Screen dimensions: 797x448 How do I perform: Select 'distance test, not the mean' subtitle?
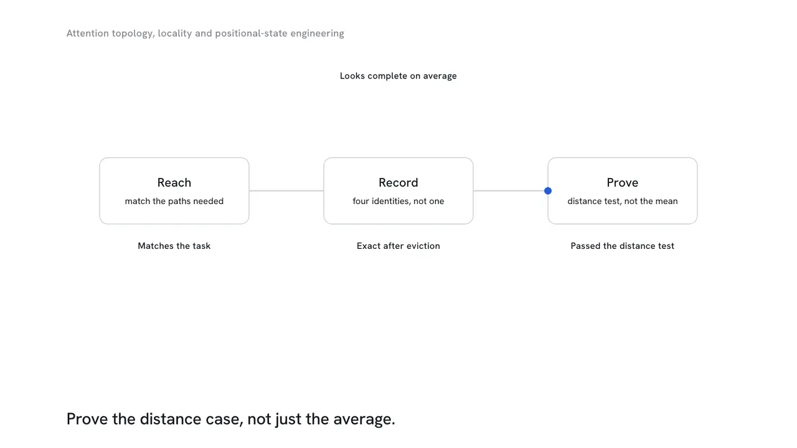[623, 201]
